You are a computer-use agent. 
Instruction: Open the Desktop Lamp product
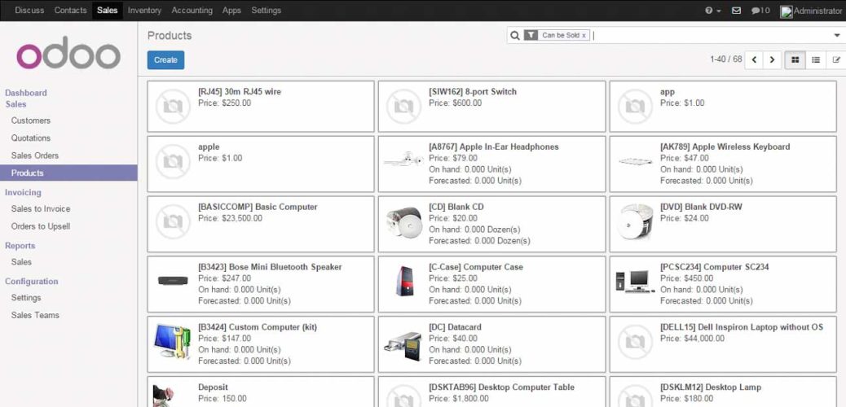tap(723, 392)
